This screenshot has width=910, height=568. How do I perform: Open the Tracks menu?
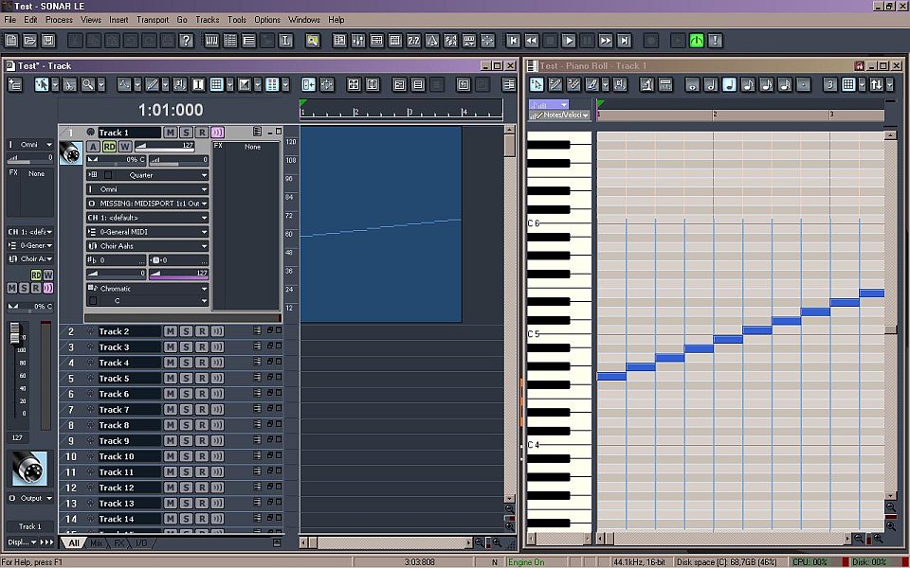[x=208, y=20]
